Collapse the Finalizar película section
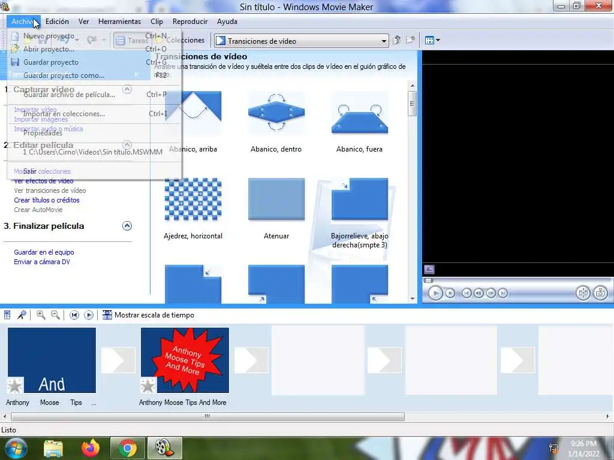The width and height of the screenshot is (614, 460). pyautogui.click(x=127, y=226)
